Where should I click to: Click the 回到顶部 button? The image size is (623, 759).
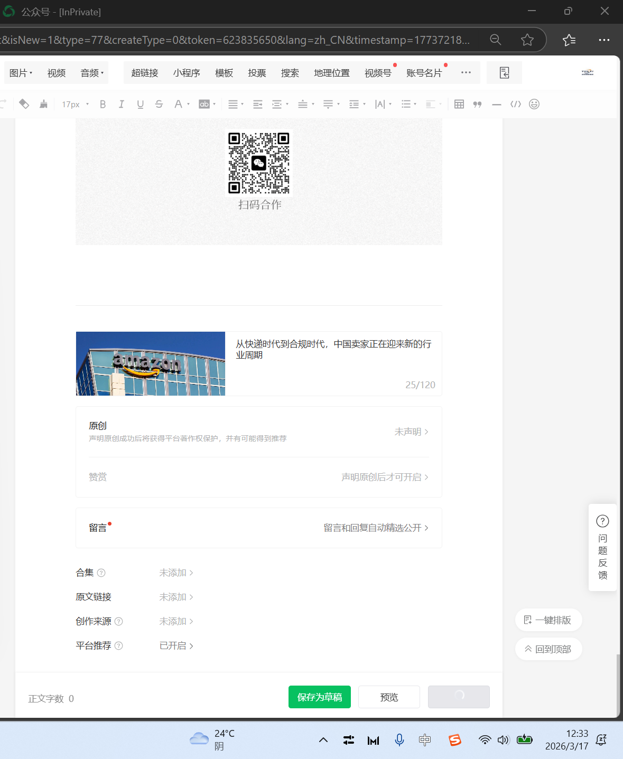[548, 649]
